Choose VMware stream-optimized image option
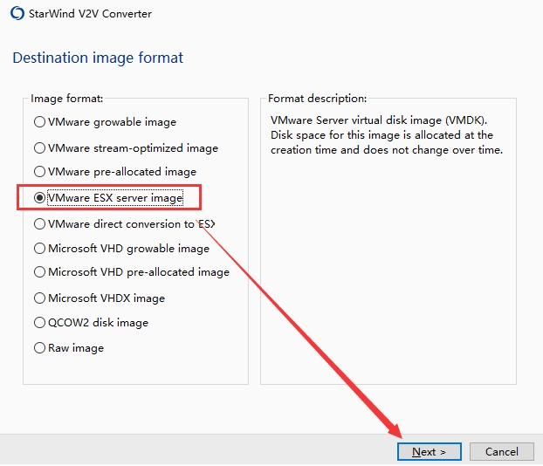The height and width of the screenshot is (466, 543). [x=39, y=148]
